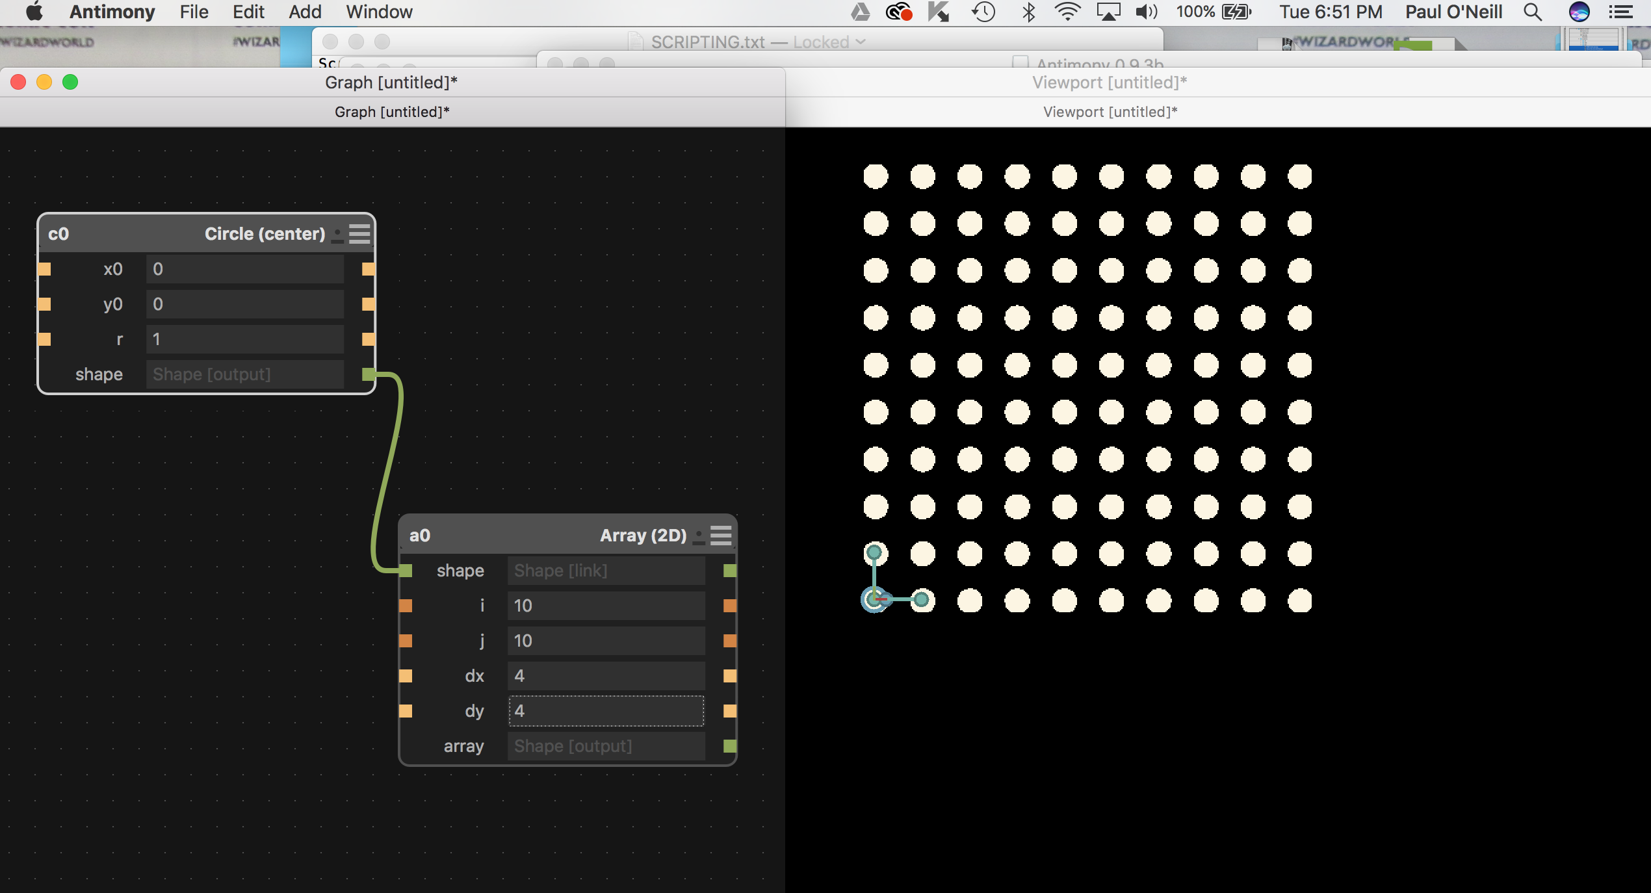Click the horizontal dx drag handle in the viewport
Image resolution: width=1651 pixels, height=893 pixels.
(x=921, y=599)
